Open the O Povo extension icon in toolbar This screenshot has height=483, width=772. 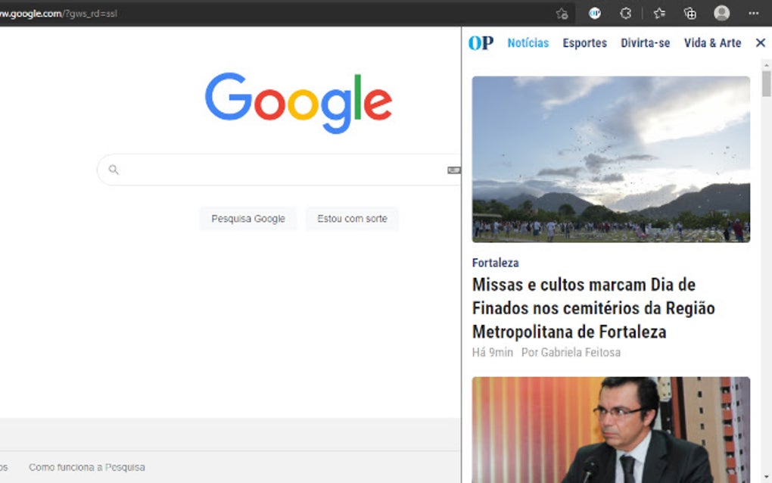(x=595, y=14)
